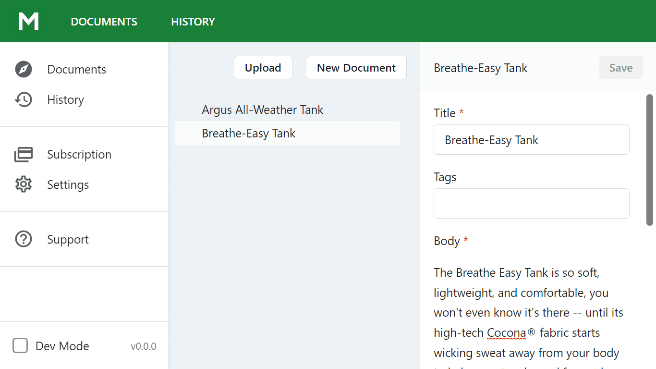Click the editor panel vertical scrollbar
Screen dimensions: 656x369
click(x=649, y=160)
